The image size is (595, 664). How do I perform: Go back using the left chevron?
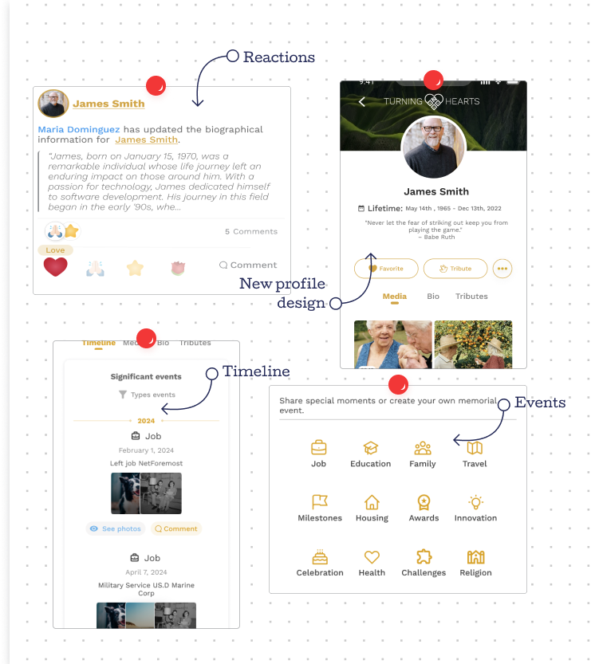coord(362,101)
